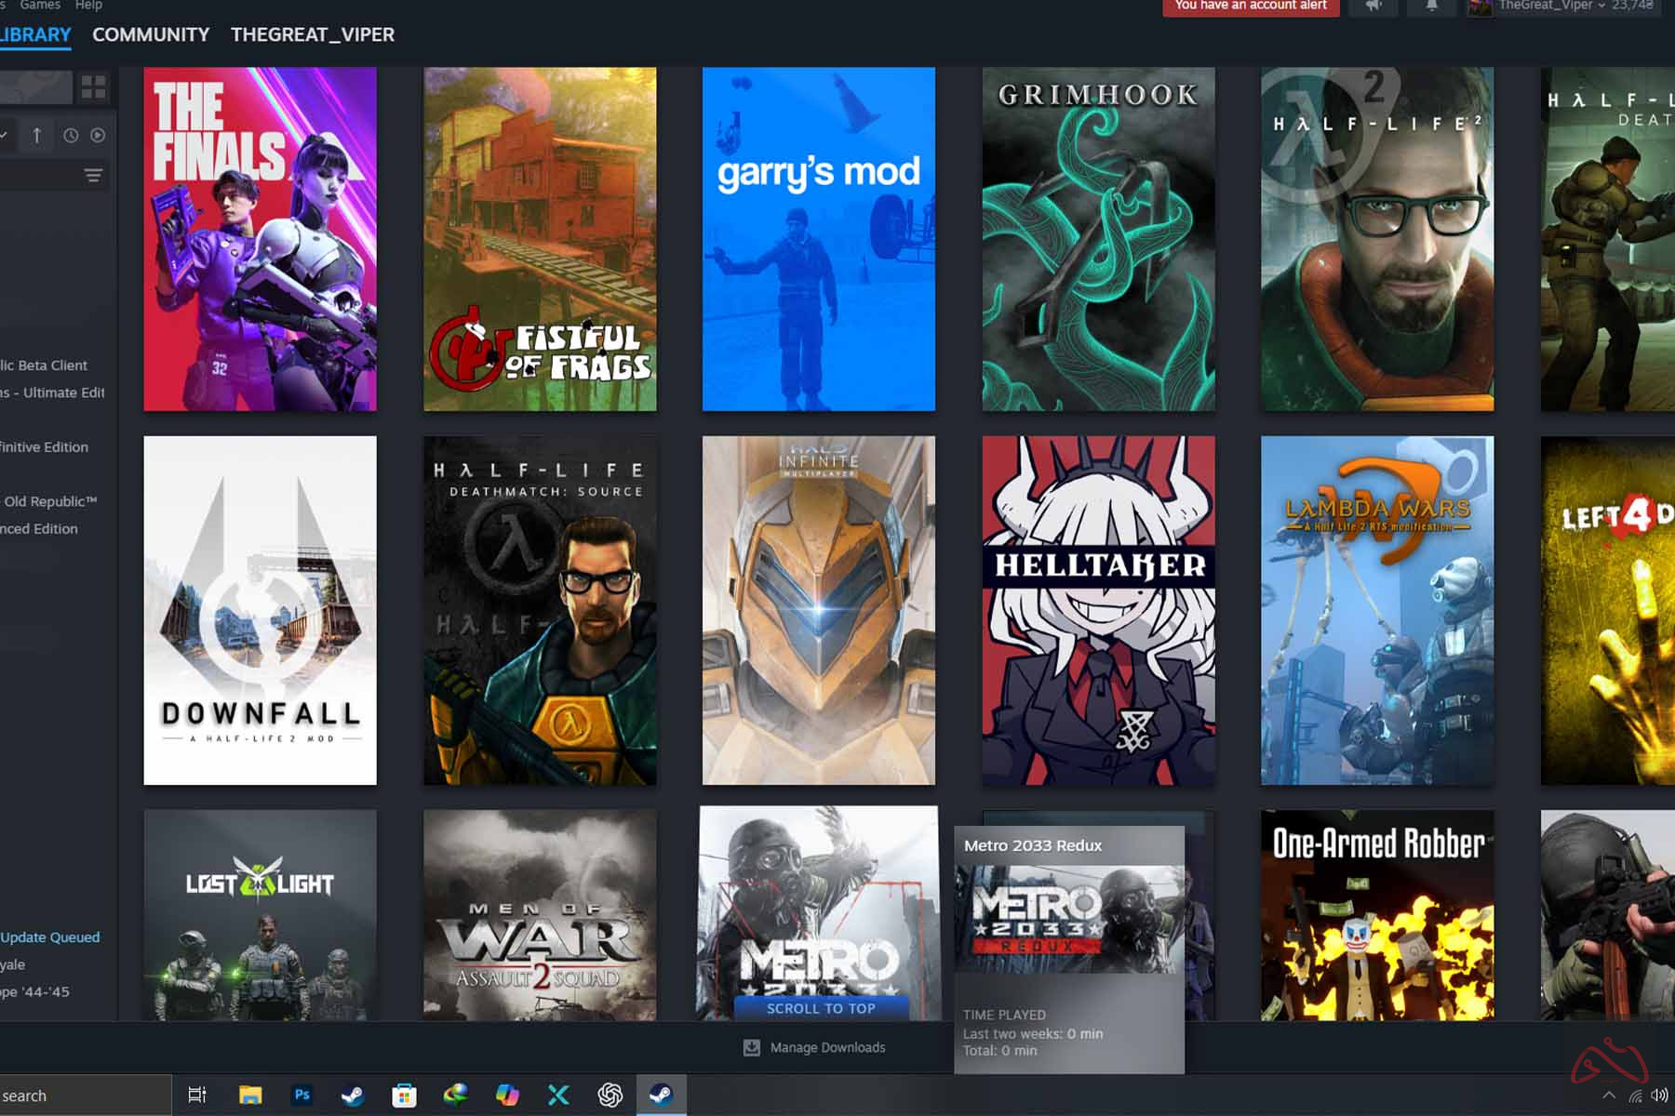This screenshot has width=1675, height=1116.
Task: Open the Help menu
Action: pyautogui.click(x=88, y=6)
